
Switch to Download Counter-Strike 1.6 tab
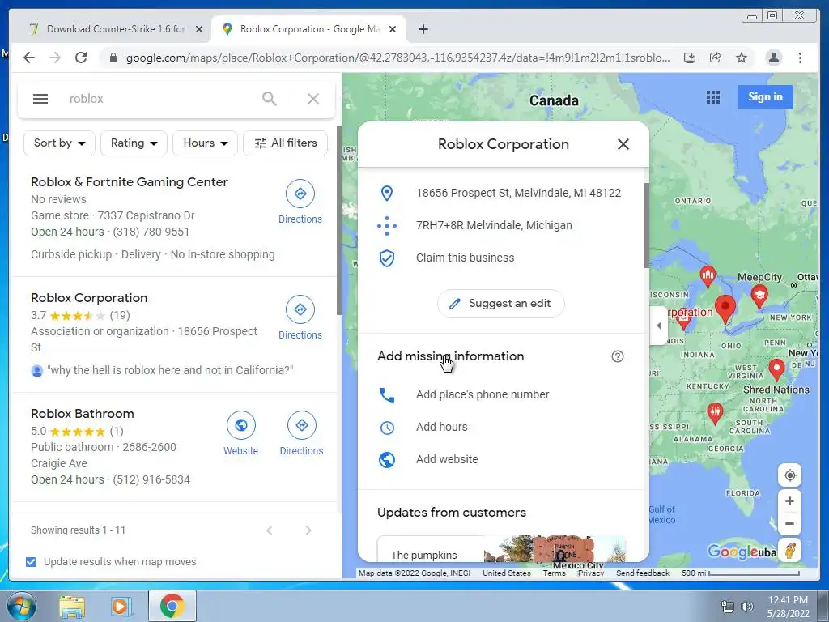[x=113, y=29]
